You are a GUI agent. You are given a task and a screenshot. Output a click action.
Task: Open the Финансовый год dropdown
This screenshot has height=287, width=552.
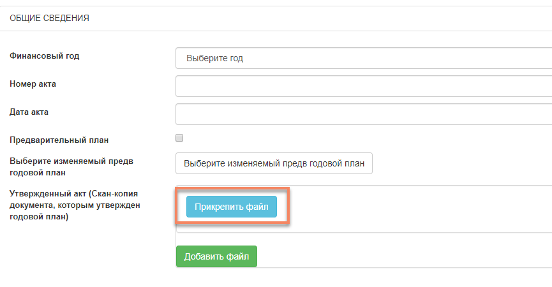(x=364, y=58)
